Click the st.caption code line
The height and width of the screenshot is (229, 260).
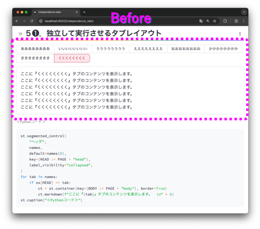pyautogui.click(x=51, y=200)
